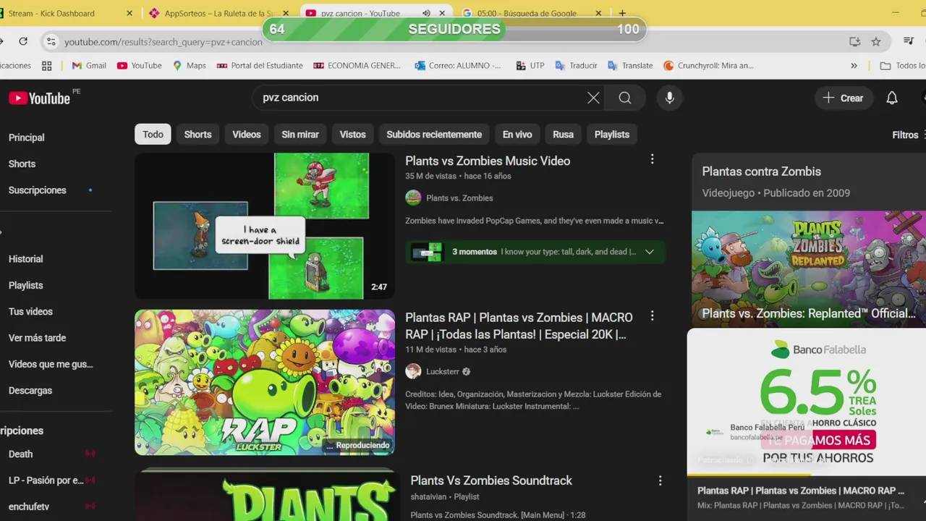This screenshot has height=521, width=926.
Task: Open the Portal del Estudiante bookmark
Action: coord(260,65)
